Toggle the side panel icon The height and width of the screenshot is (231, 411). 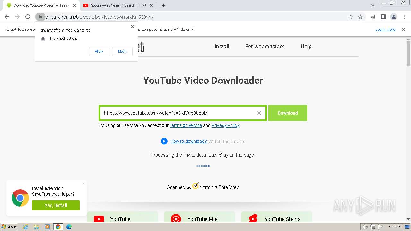pyautogui.click(x=383, y=17)
